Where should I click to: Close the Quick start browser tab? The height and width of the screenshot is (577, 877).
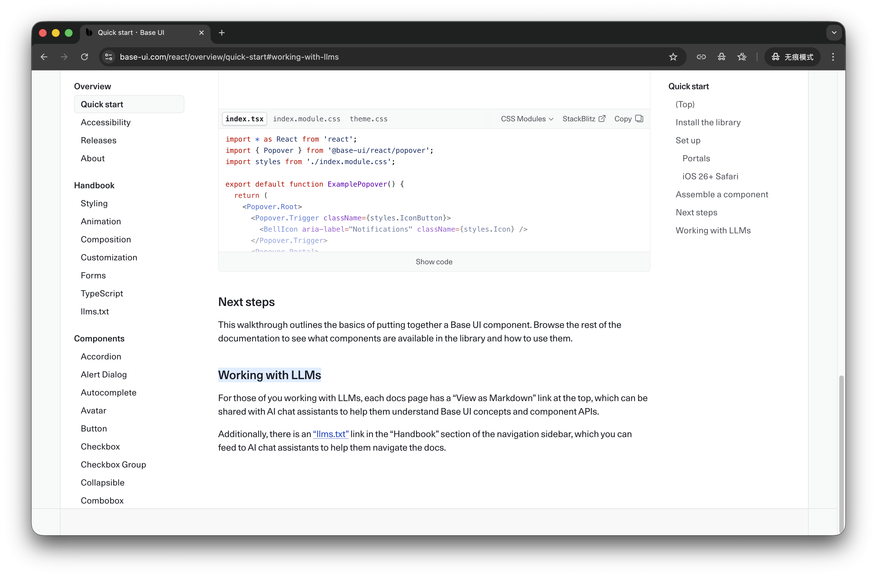[x=202, y=33]
